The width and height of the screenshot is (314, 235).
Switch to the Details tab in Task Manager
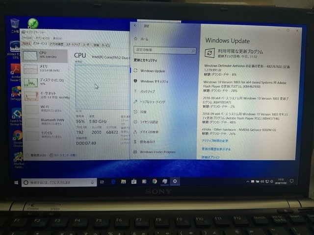(x=96, y=45)
